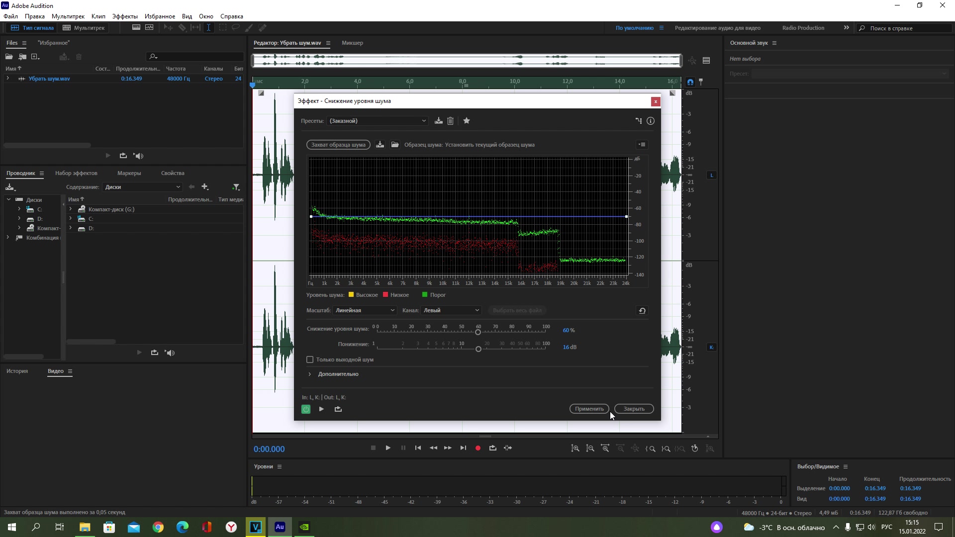Load a noise print from the folder icon
The width and height of the screenshot is (955, 537).
tap(395, 145)
